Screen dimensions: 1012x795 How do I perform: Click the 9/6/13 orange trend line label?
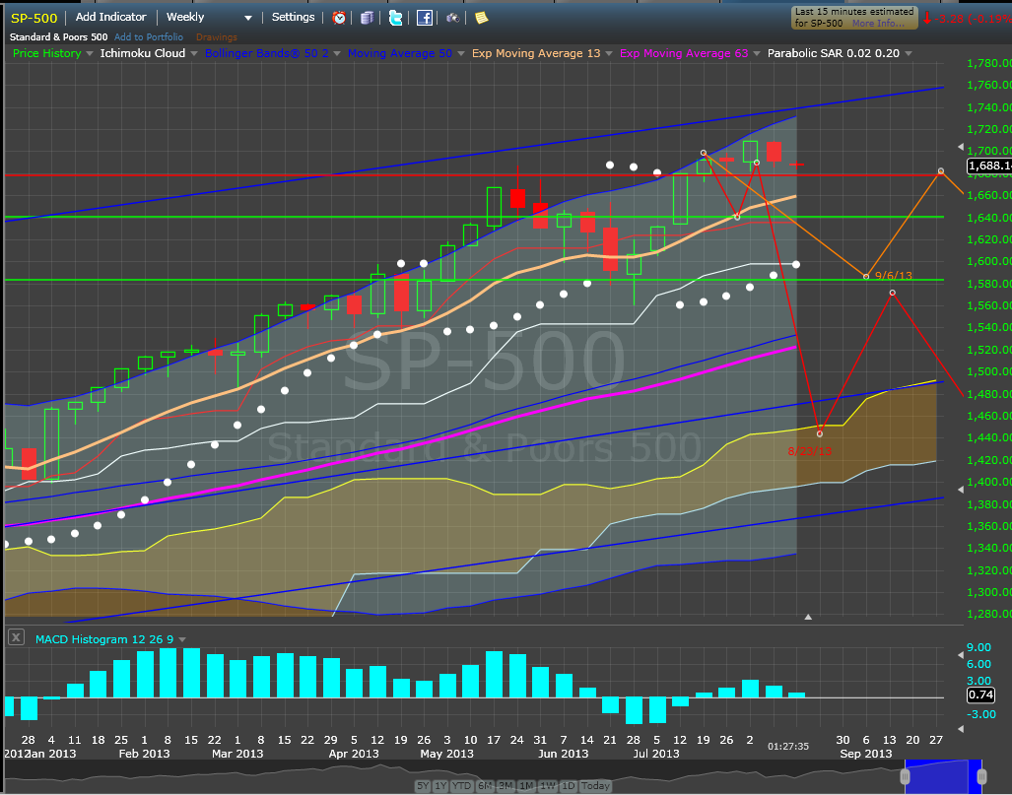click(x=893, y=276)
